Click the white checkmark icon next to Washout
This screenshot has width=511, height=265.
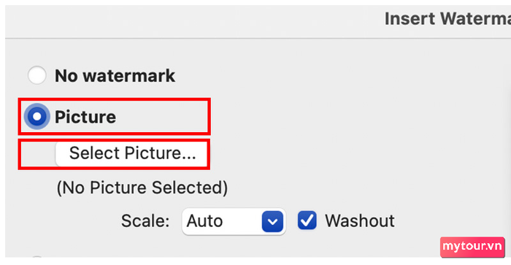coord(307,220)
